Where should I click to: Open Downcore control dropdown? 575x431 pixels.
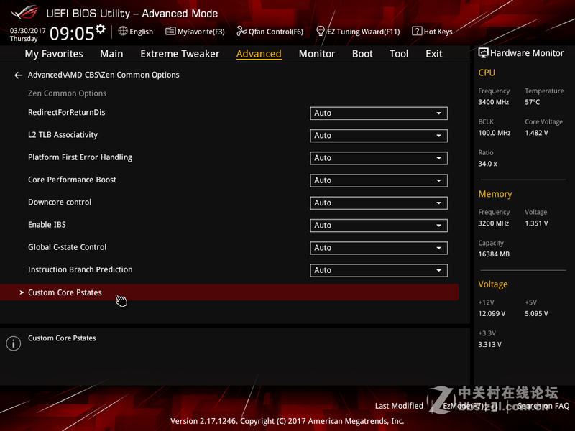379,203
